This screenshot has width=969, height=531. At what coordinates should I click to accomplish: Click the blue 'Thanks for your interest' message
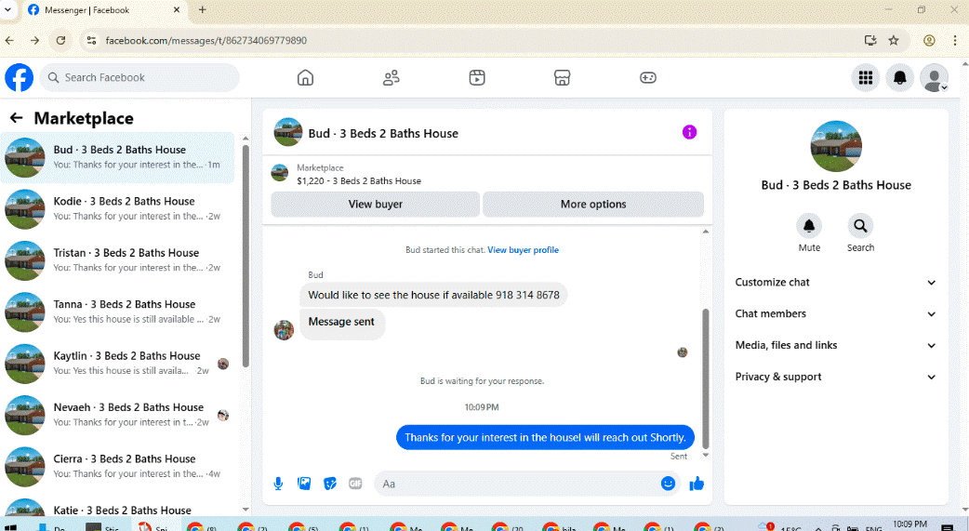point(545,437)
